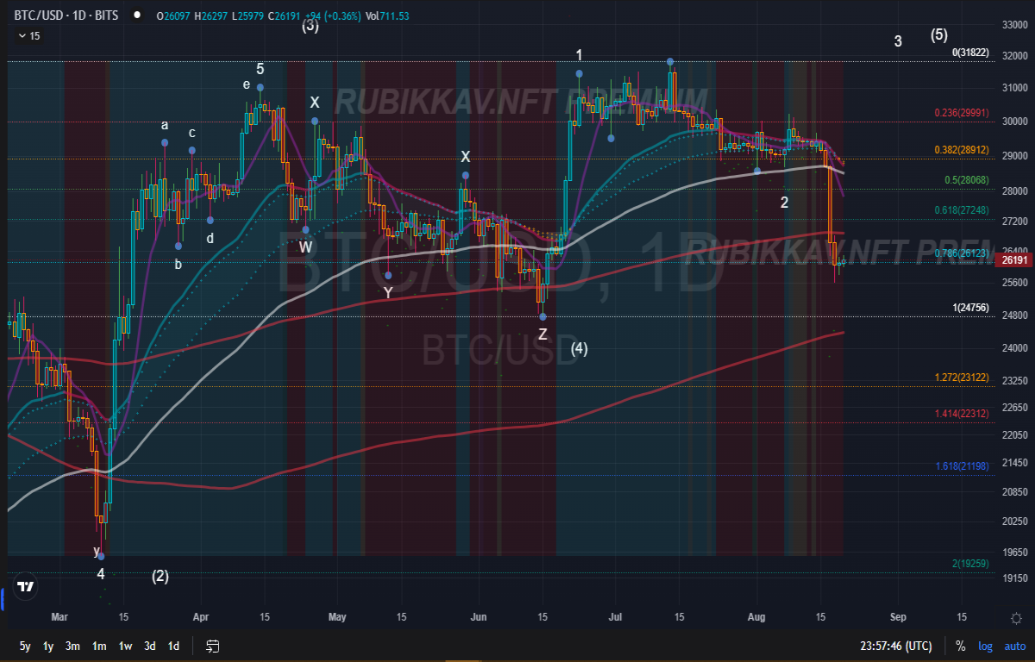Viewport: 1035px width, 662px height.
Task: Click the TradingView logo badge
Action: [26, 586]
